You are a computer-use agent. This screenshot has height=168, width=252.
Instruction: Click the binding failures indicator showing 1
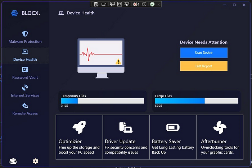[x=136, y=4]
